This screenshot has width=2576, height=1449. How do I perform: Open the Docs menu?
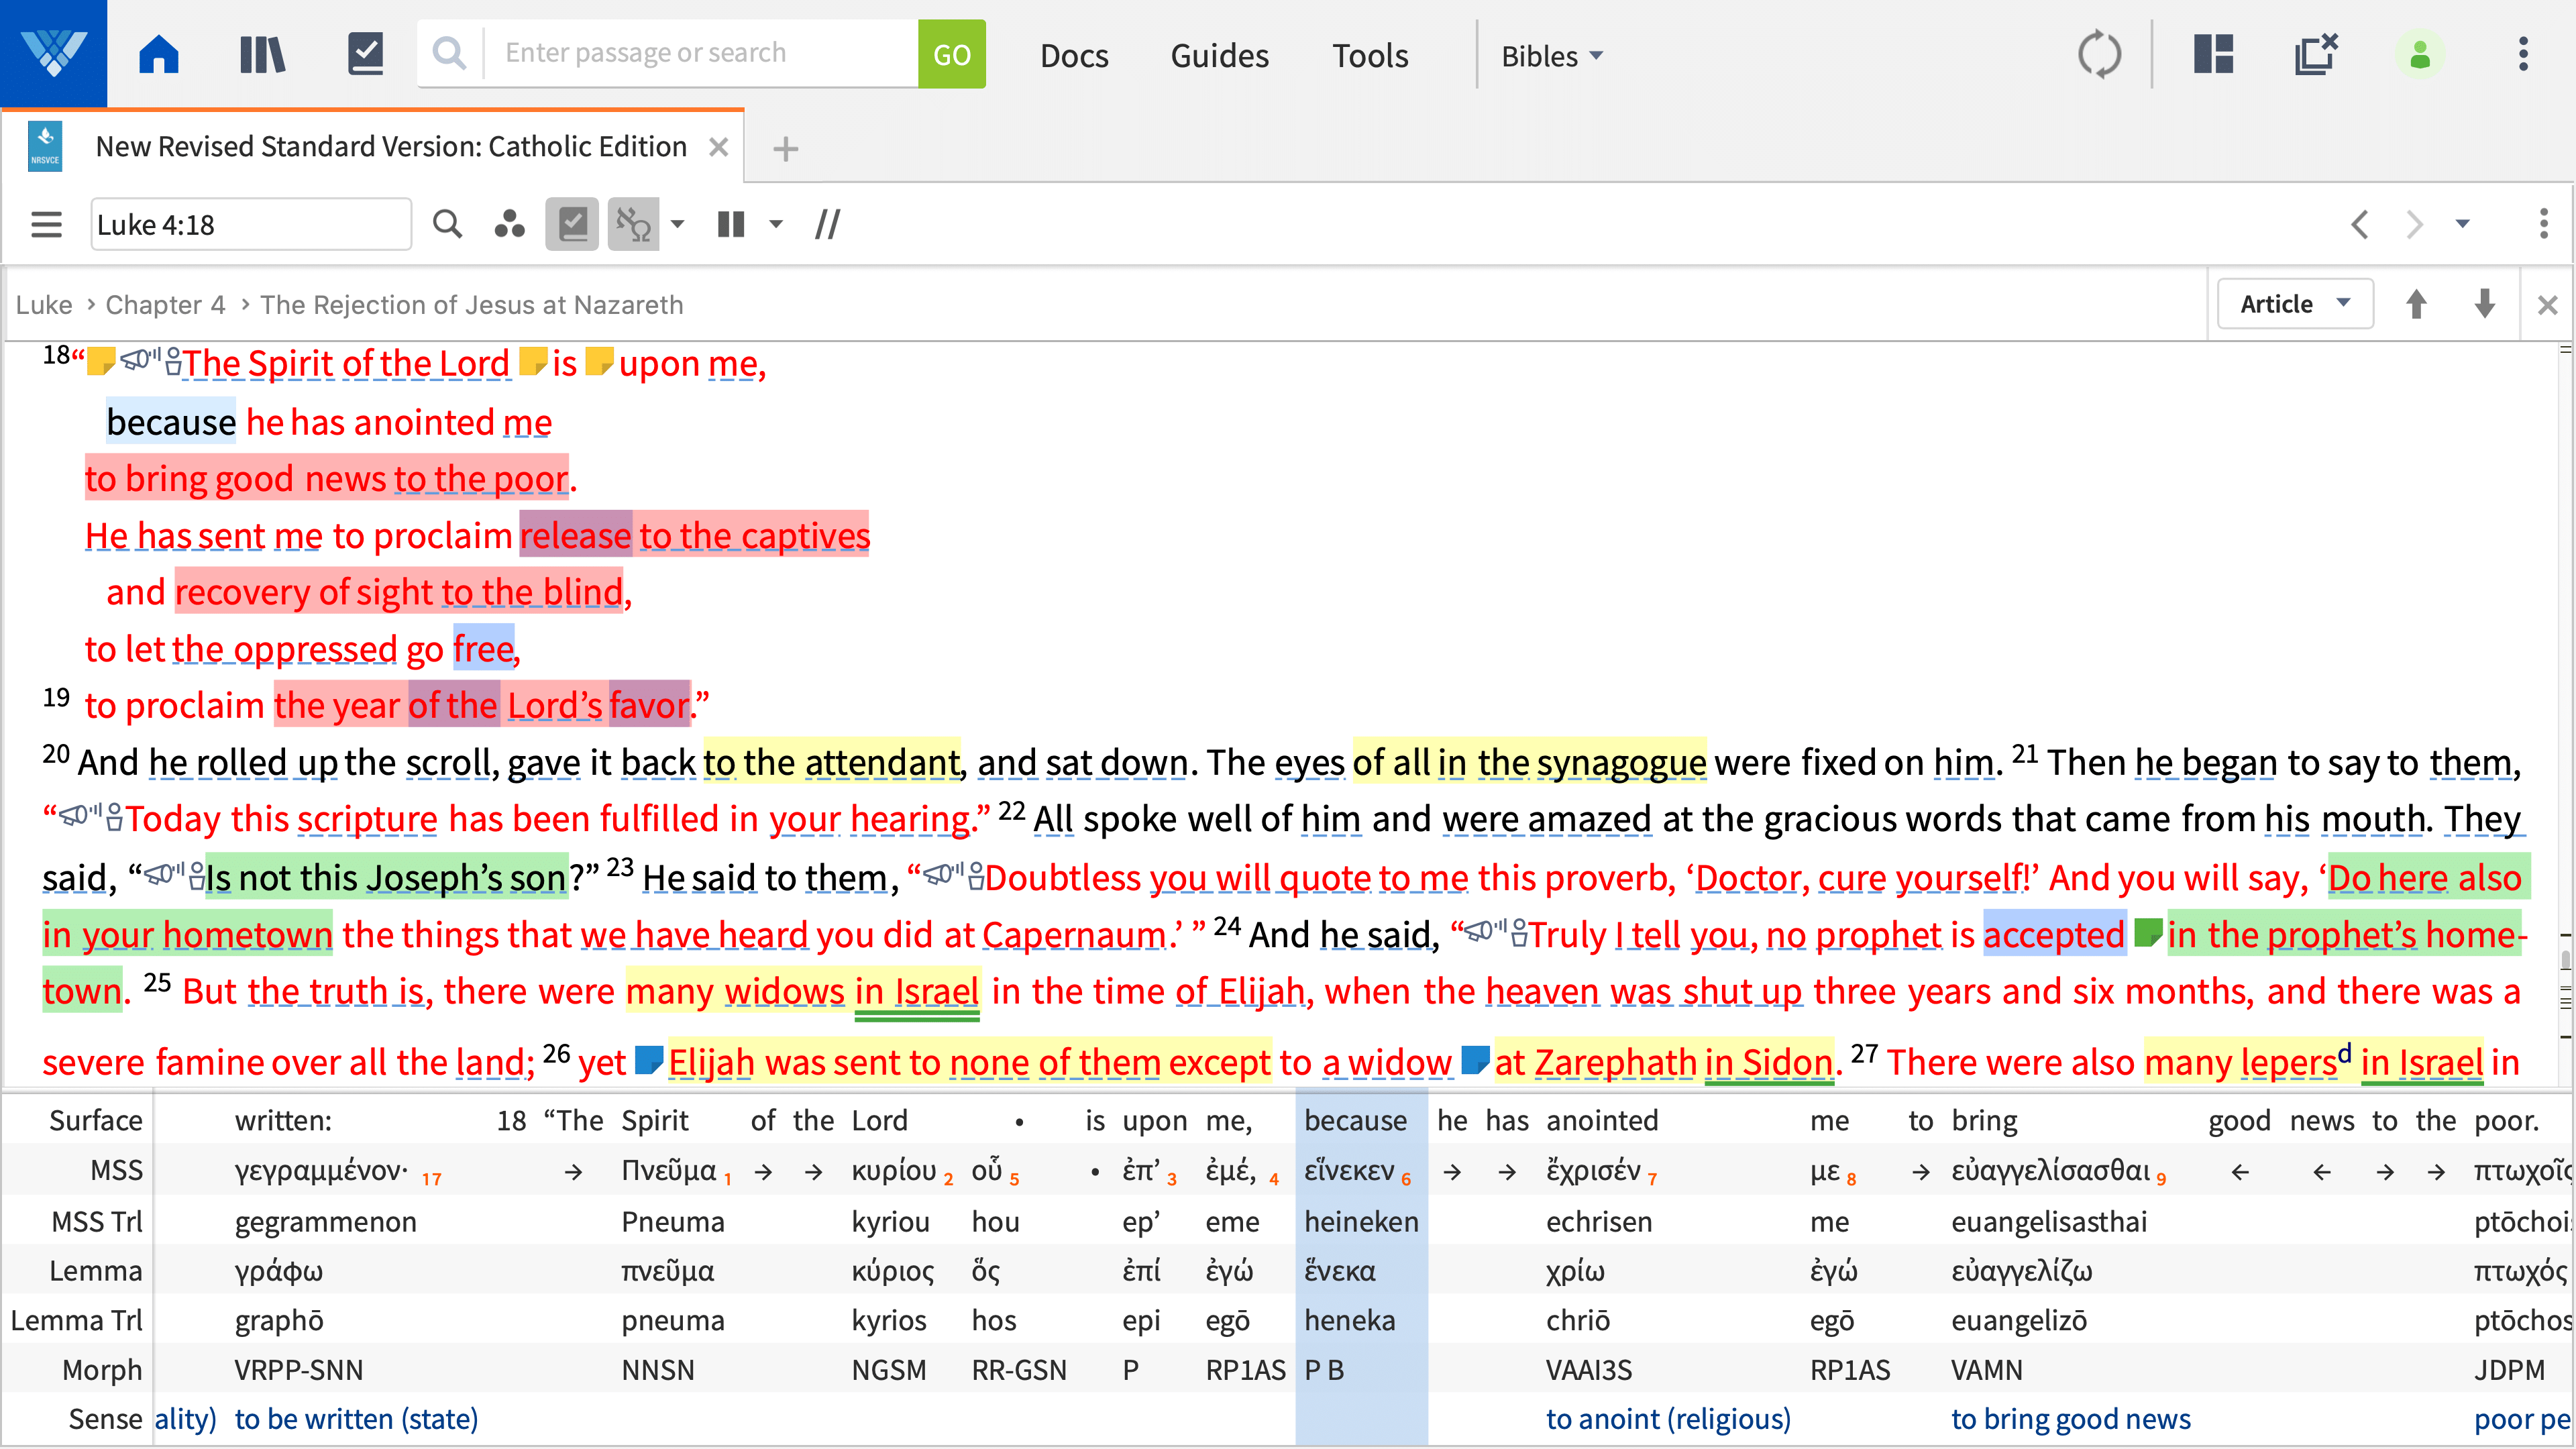1074,56
